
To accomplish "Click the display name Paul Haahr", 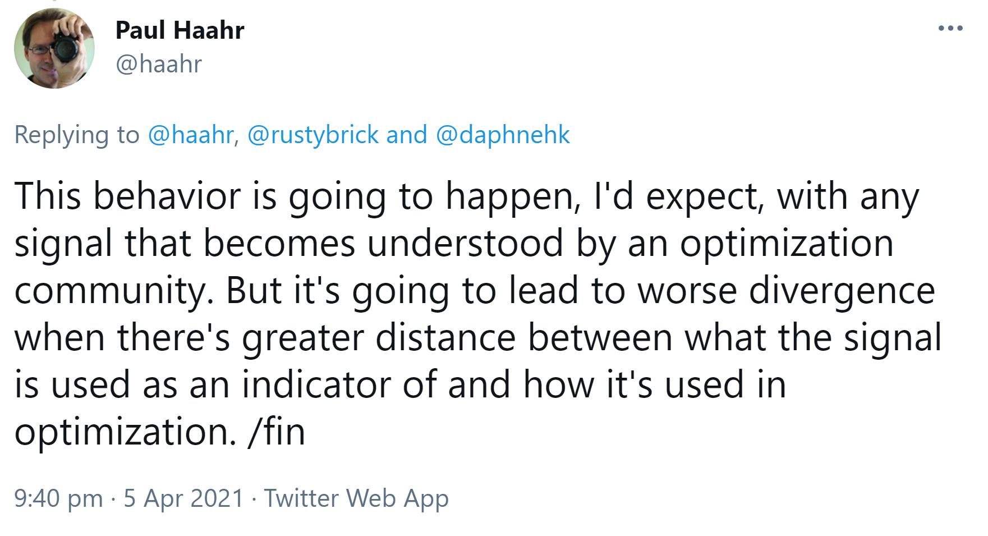I will pyautogui.click(x=180, y=31).
